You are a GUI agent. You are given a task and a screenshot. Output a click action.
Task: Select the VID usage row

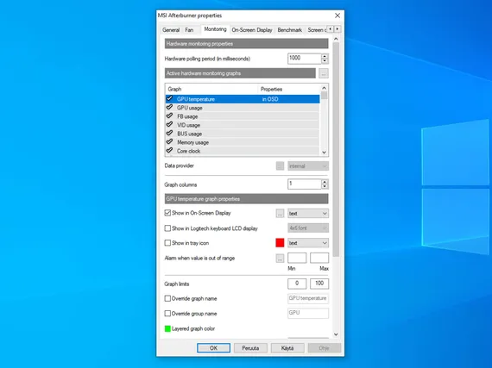coord(243,125)
